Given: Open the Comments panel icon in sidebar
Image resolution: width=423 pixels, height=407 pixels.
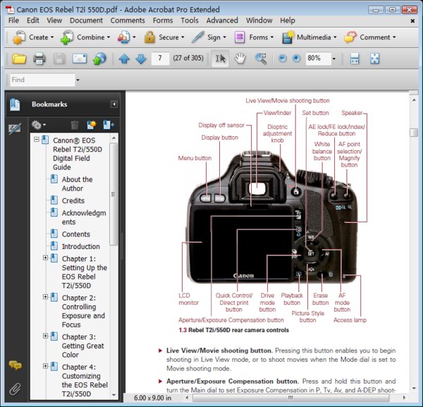Looking at the screenshot, I should coord(15,365).
